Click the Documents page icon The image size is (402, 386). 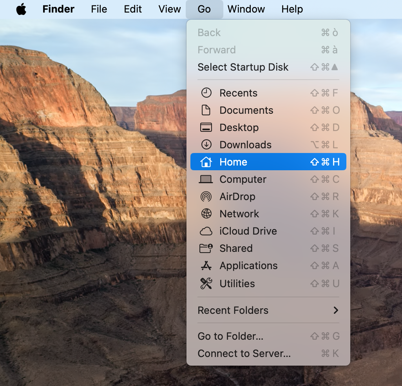(206, 110)
